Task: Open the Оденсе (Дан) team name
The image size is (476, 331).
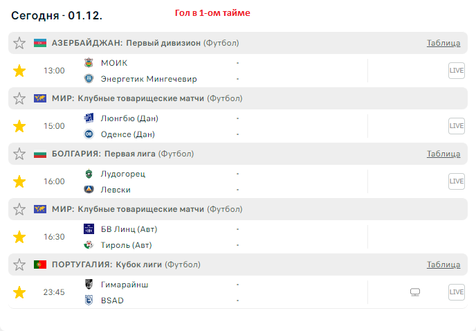Action: (128, 134)
